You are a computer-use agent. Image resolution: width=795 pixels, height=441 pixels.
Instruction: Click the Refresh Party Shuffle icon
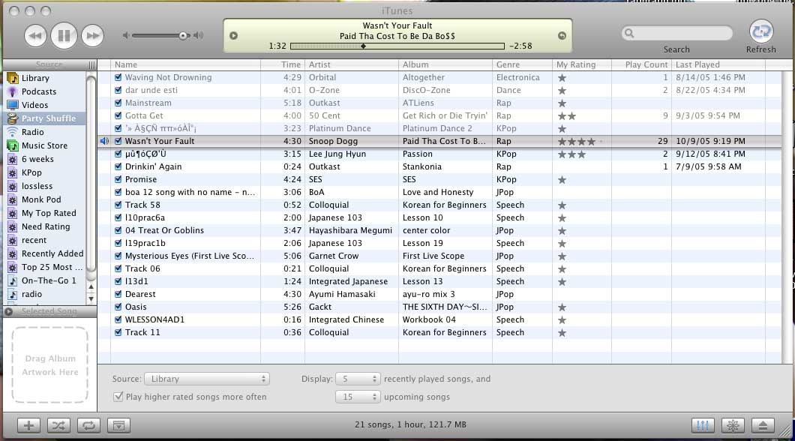tap(761, 31)
